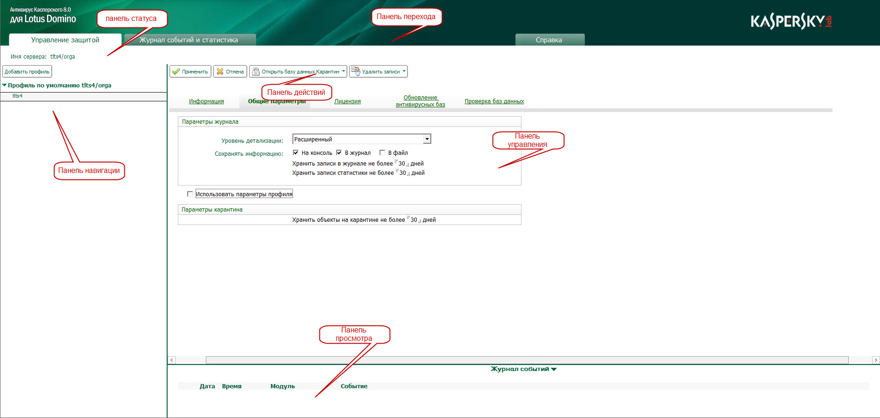Open 'Проверка баз данных' tab

click(x=494, y=101)
